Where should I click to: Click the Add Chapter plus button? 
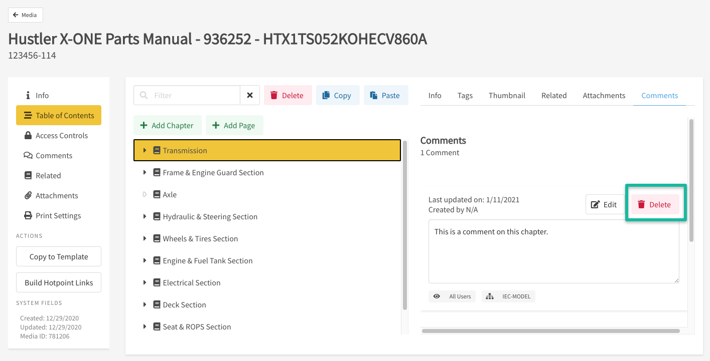pyautogui.click(x=167, y=125)
